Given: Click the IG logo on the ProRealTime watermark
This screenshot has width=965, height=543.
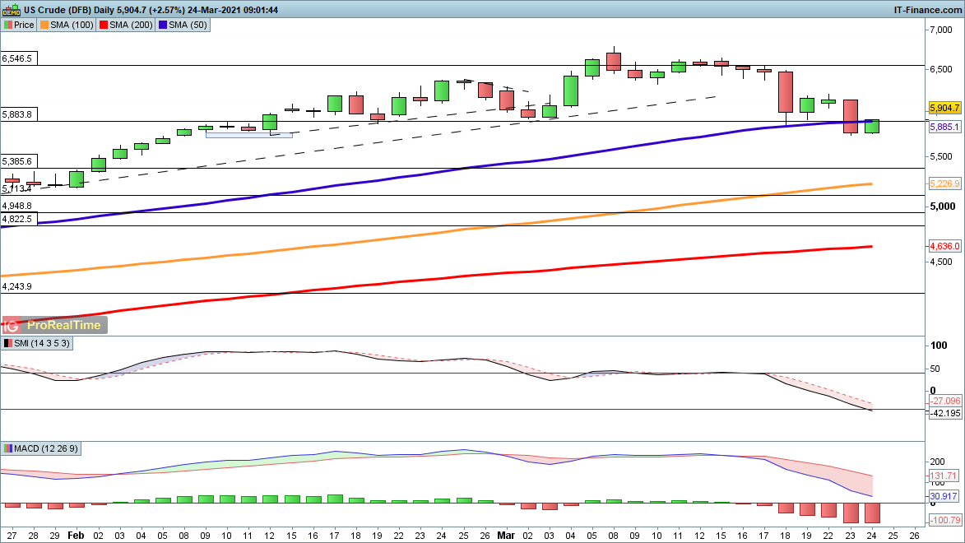Looking at the screenshot, I should [x=12, y=325].
